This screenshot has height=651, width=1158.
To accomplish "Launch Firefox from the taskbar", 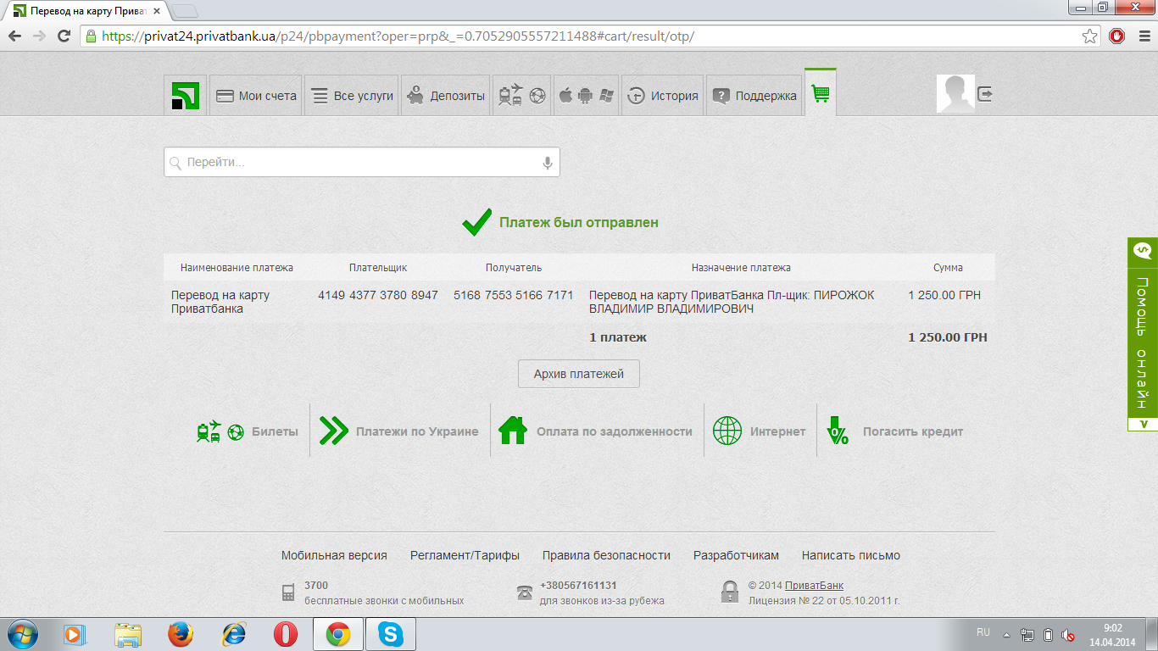I will click(180, 634).
